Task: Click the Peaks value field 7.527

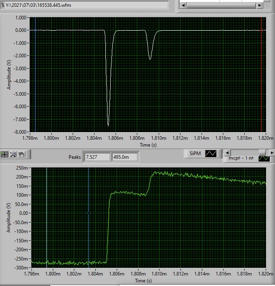Action: point(97,157)
